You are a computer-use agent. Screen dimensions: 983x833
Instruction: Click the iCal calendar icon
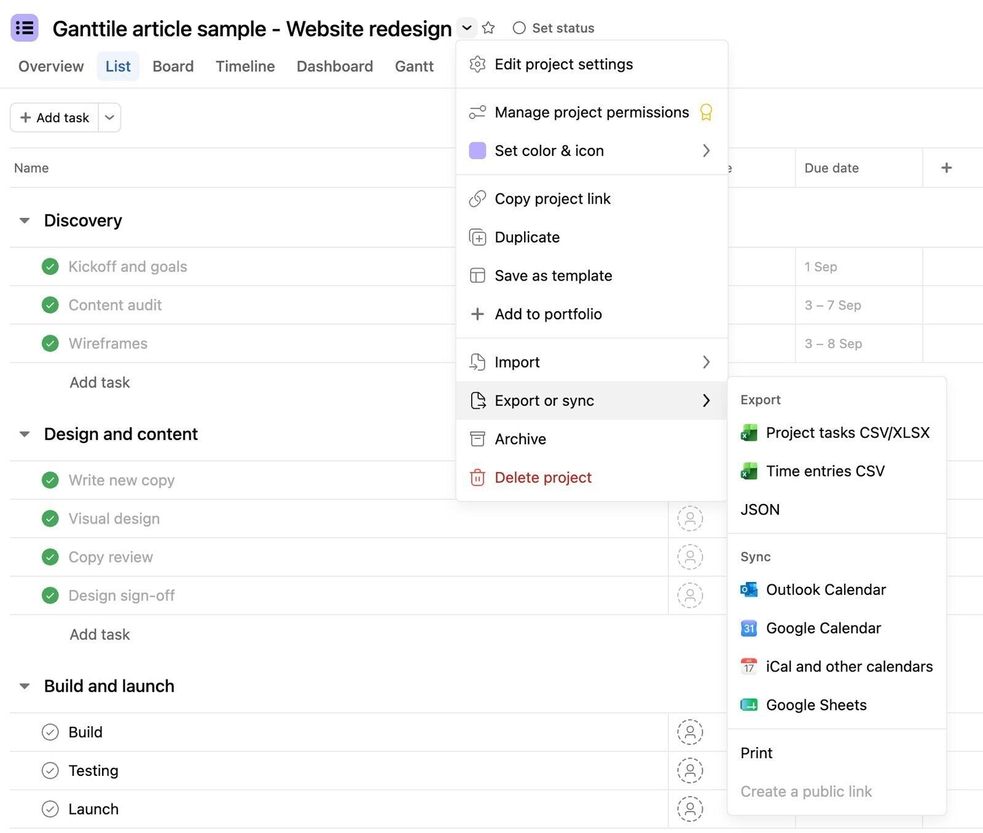click(x=749, y=666)
